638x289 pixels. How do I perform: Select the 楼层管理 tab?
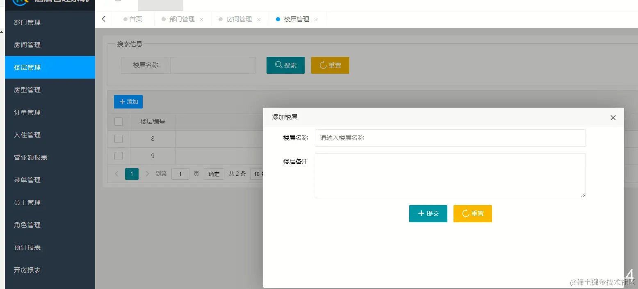pyautogui.click(x=296, y=19)
